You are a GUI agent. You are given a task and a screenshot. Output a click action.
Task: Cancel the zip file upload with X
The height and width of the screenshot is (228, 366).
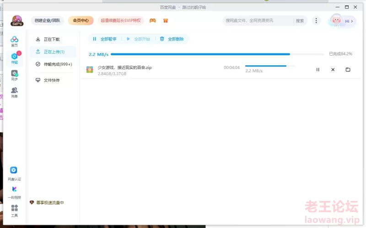(333, 69)
